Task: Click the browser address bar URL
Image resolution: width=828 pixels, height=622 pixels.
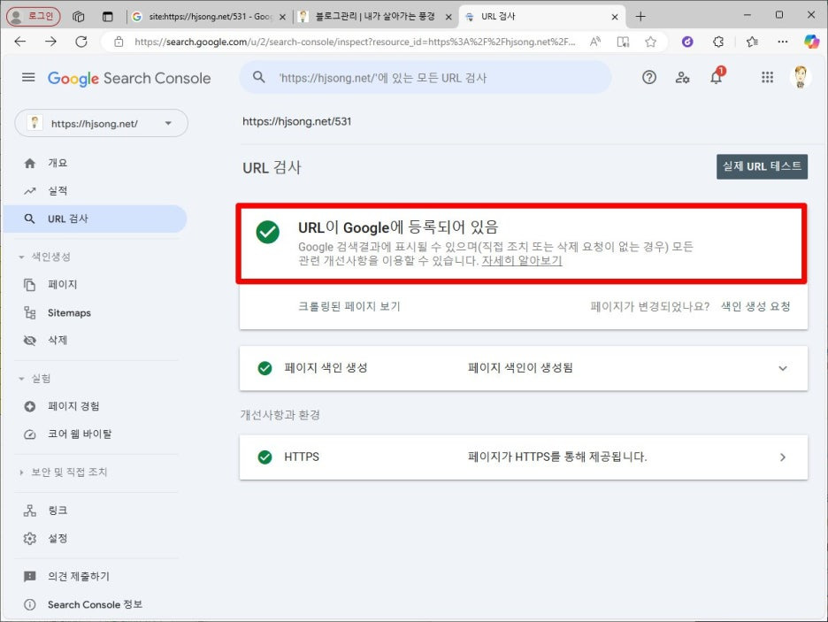Action: [x=355, y=42]
